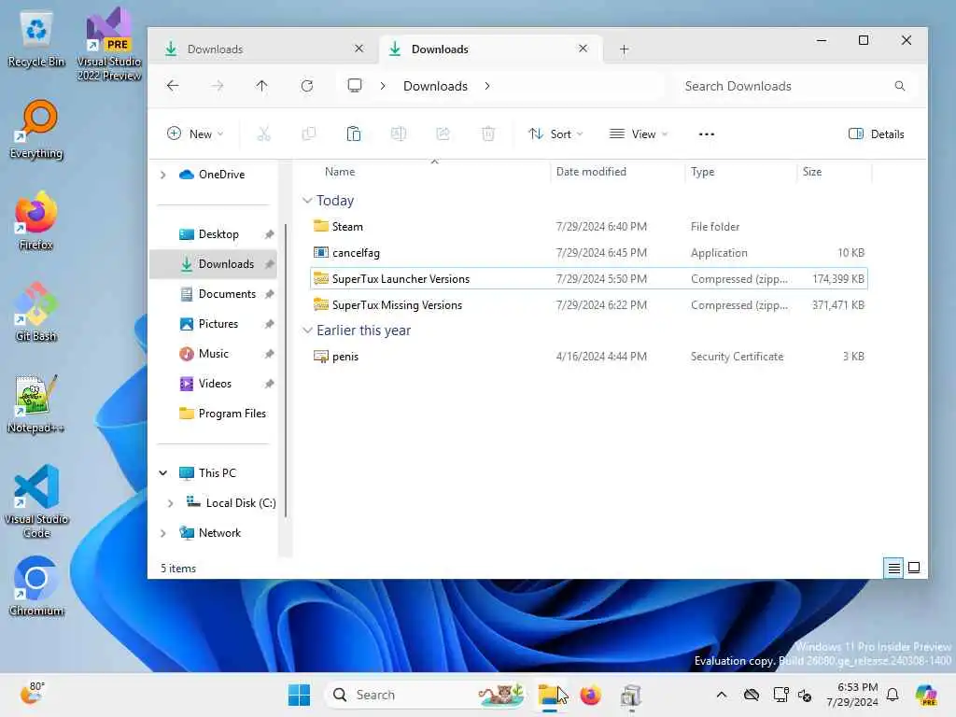
Task: Sort by Type column header
Action: point(702,172)
